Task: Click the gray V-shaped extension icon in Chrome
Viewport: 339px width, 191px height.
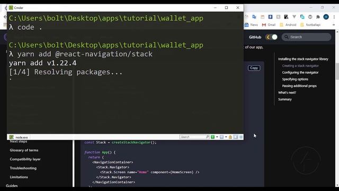Action: (294, 16)
